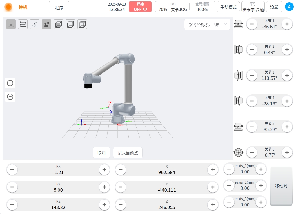Image resolution: width=296 pixels, height=214 pixels.
Task: Select the first cube view icon
Action: (x=59, y=24)
